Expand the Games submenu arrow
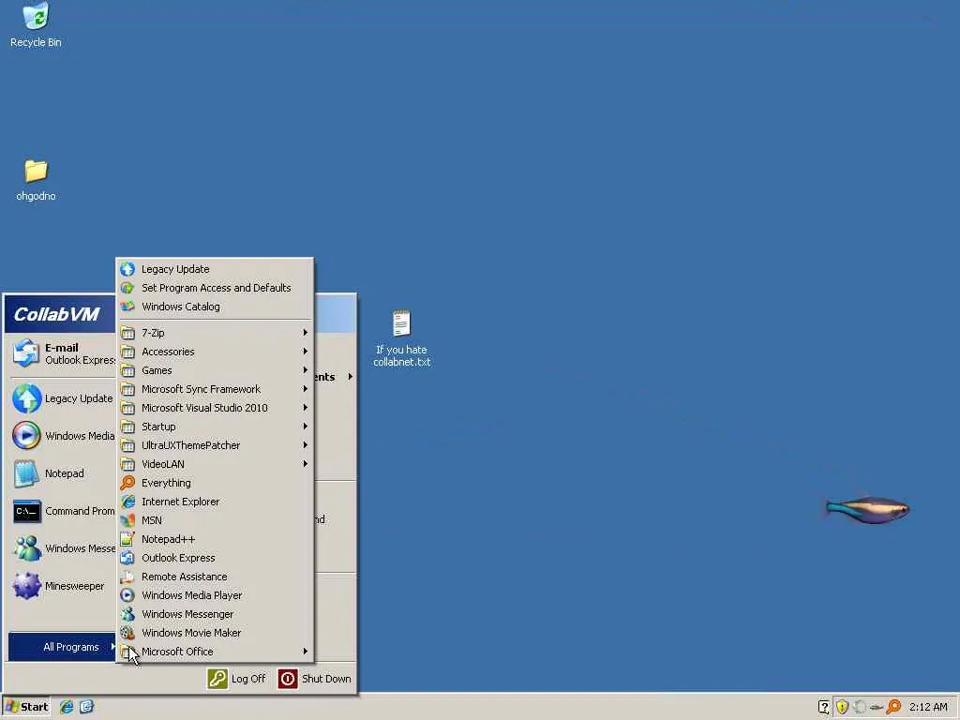Viewport: 960px width, 720px height. coord(305,369)
